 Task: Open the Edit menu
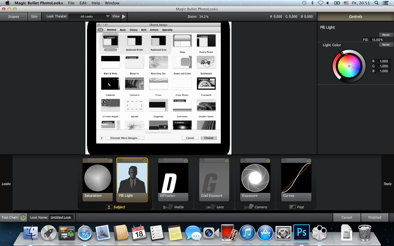tap(83, 3)
